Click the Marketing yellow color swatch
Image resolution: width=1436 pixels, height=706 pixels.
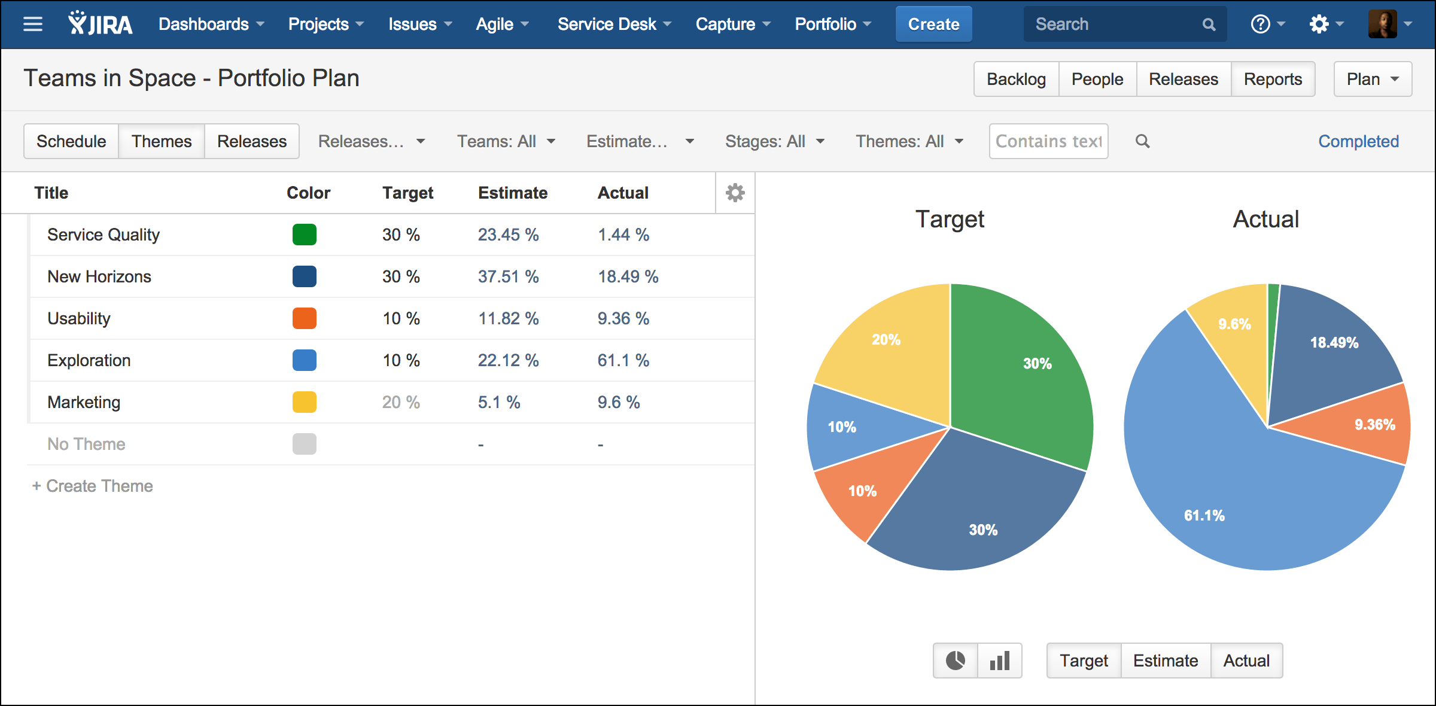click(304, 402)
